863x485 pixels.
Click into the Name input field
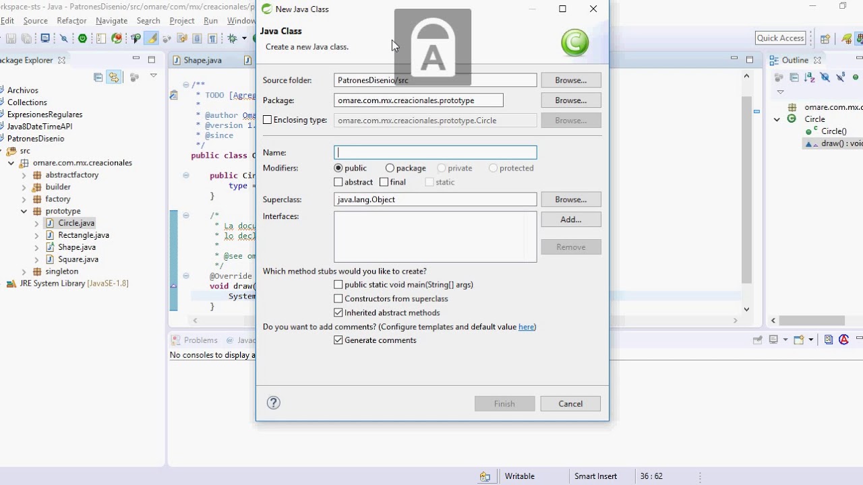pos(436,153)
